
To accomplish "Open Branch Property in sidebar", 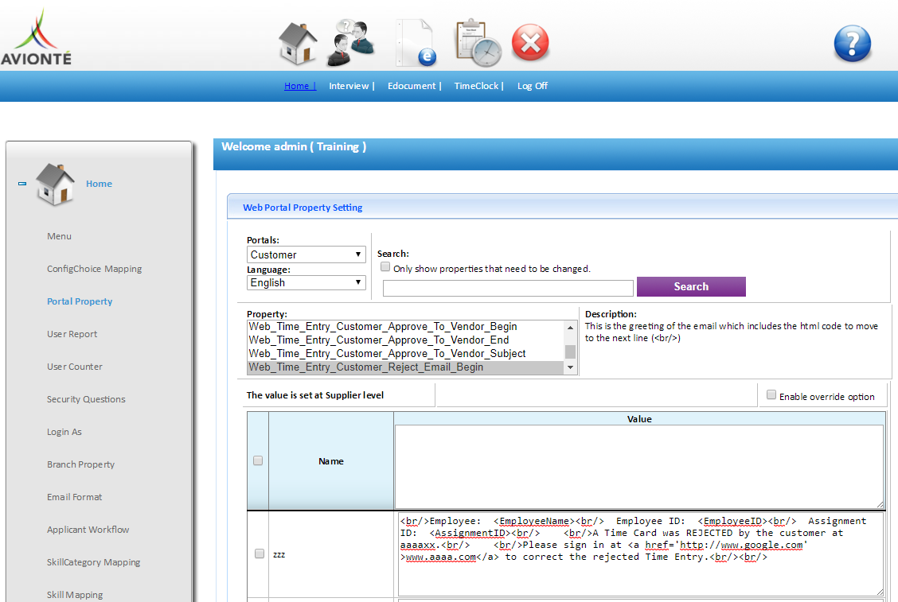I will click(x=80, y=464).
